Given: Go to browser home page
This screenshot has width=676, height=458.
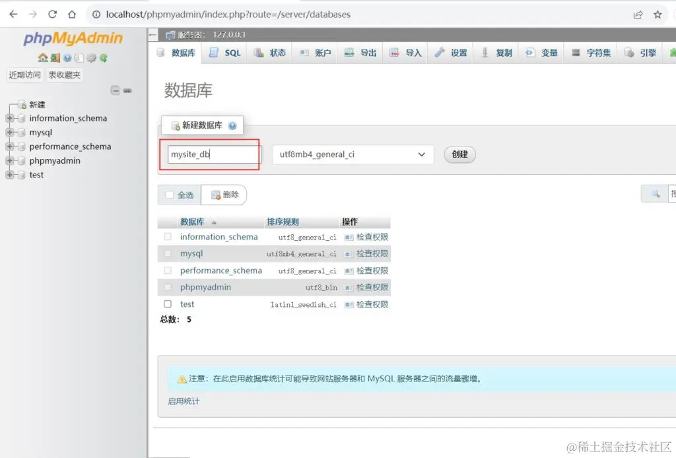Looking at the screenshot, I should [72, 15].
